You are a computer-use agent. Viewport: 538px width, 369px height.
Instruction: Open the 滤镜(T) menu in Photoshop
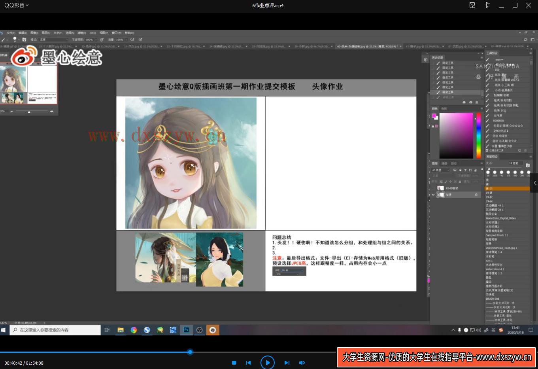[x=81, y=33]
